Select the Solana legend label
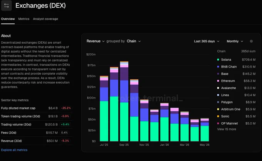 click(226, 59)
